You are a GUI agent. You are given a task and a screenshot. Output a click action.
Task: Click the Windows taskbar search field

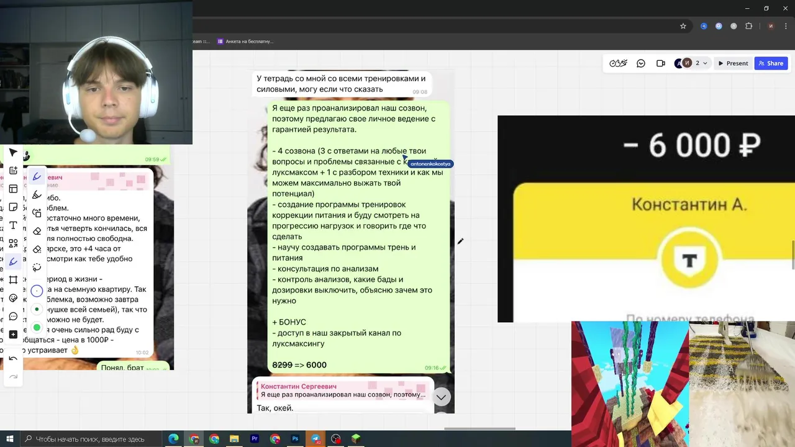pyautogui.click(x=90, y=439)
